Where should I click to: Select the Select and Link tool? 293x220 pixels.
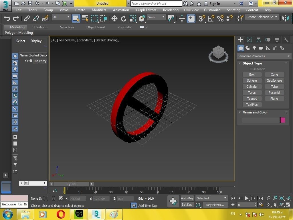pyautogui.click(x=27, y=18)
